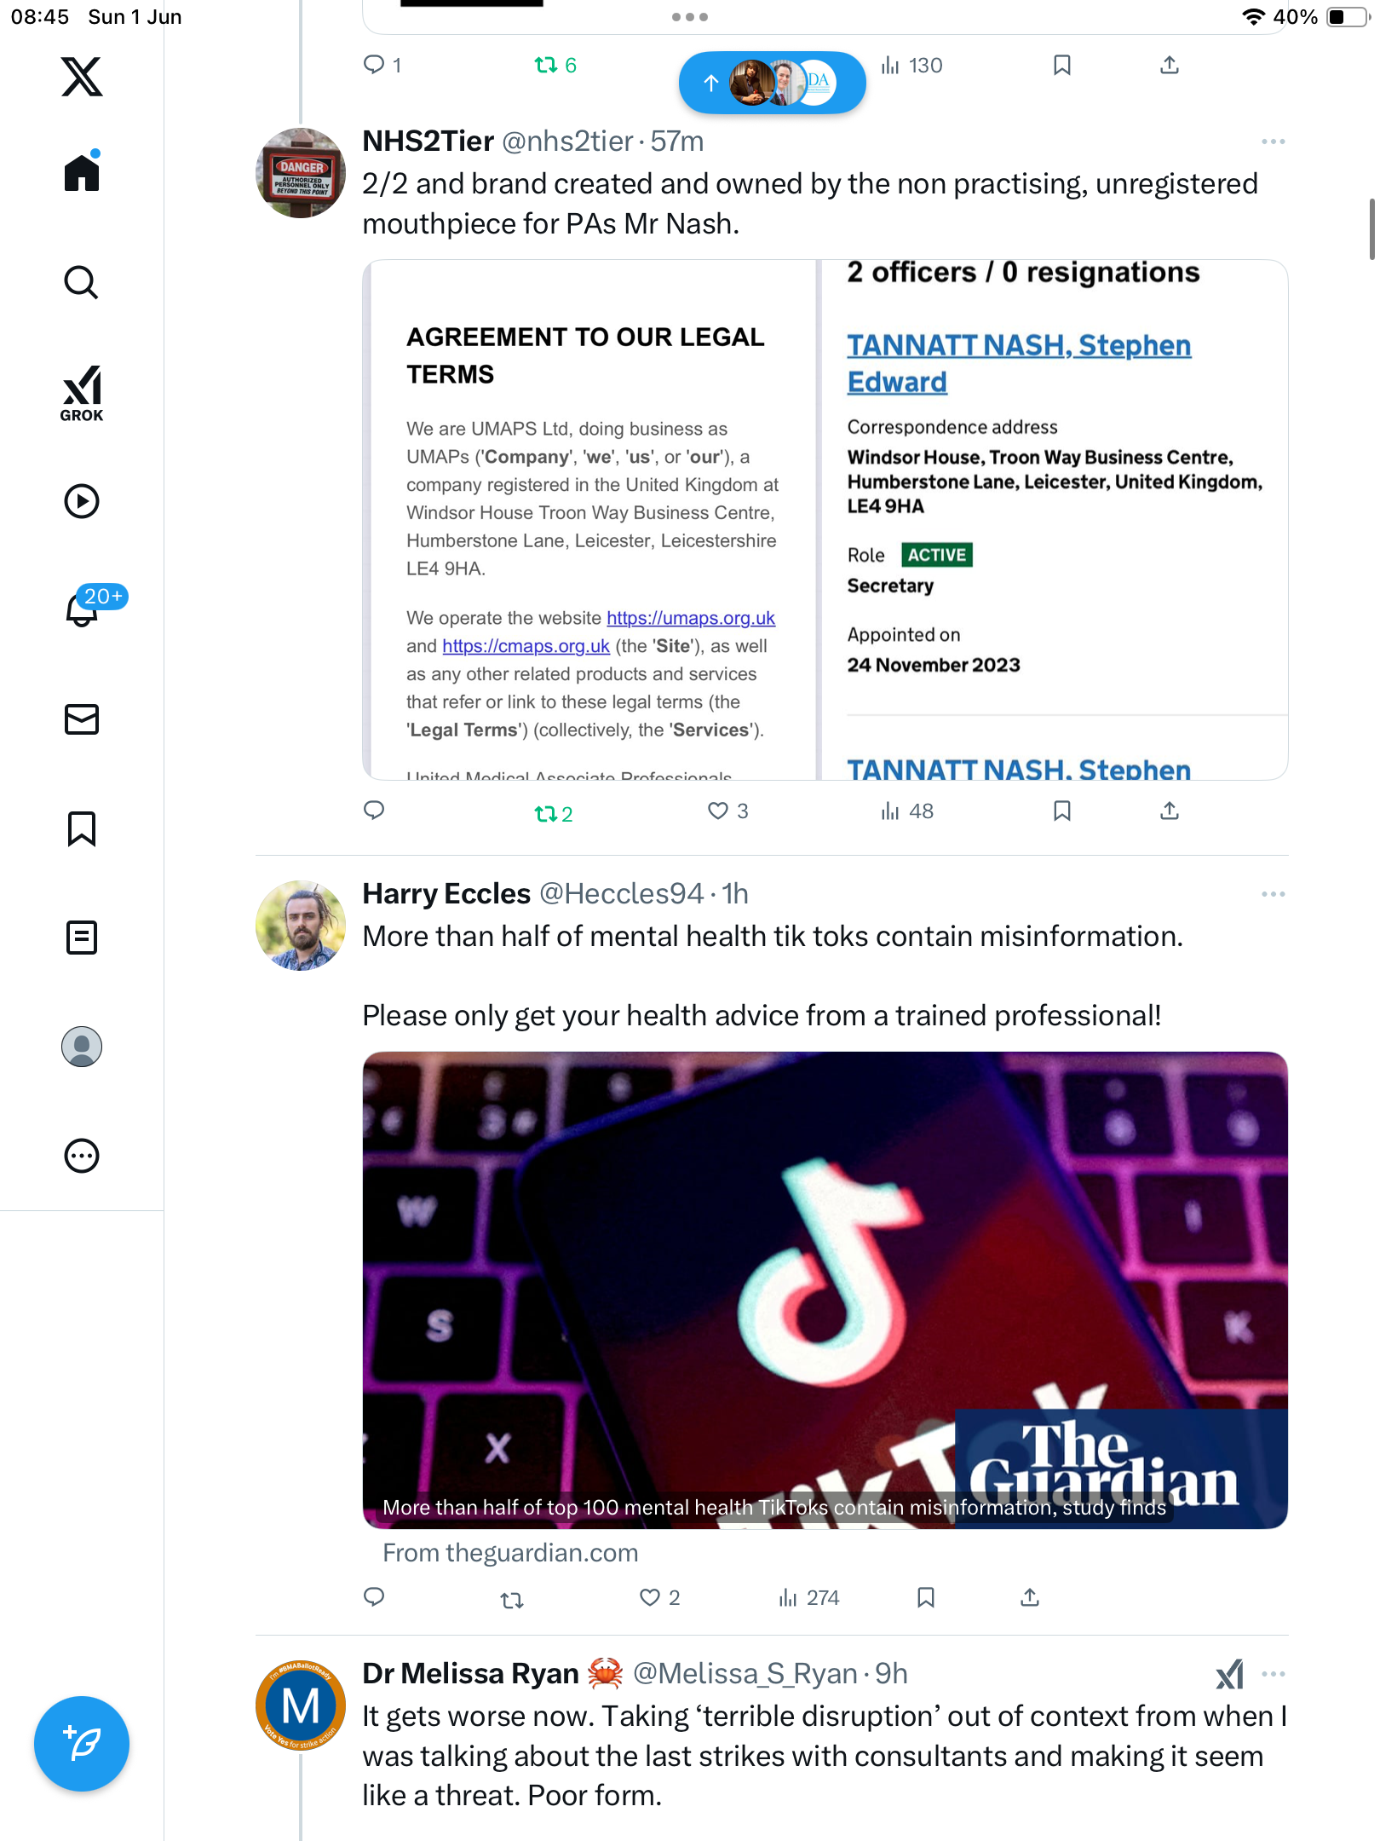
Task: Expand the More circle menu in the sidebar
Action: 82,1156
